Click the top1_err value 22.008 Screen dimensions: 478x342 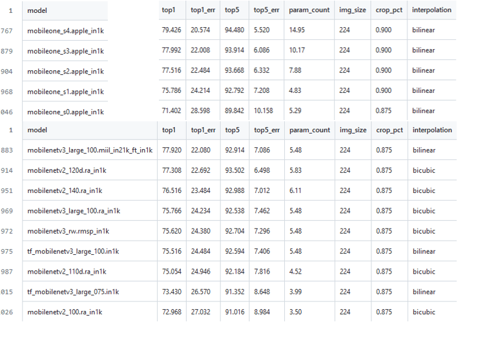pyautogui.click(x=200, y=50)
